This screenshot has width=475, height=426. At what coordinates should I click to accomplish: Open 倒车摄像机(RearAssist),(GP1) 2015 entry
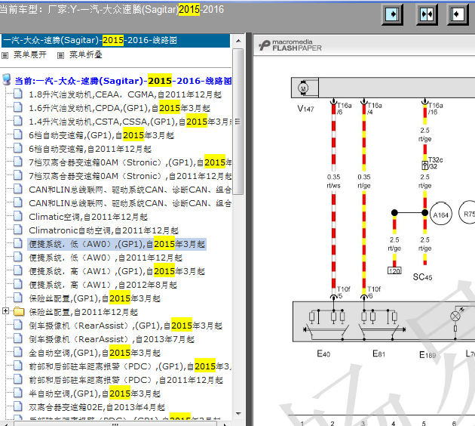[x=126, y=326]
